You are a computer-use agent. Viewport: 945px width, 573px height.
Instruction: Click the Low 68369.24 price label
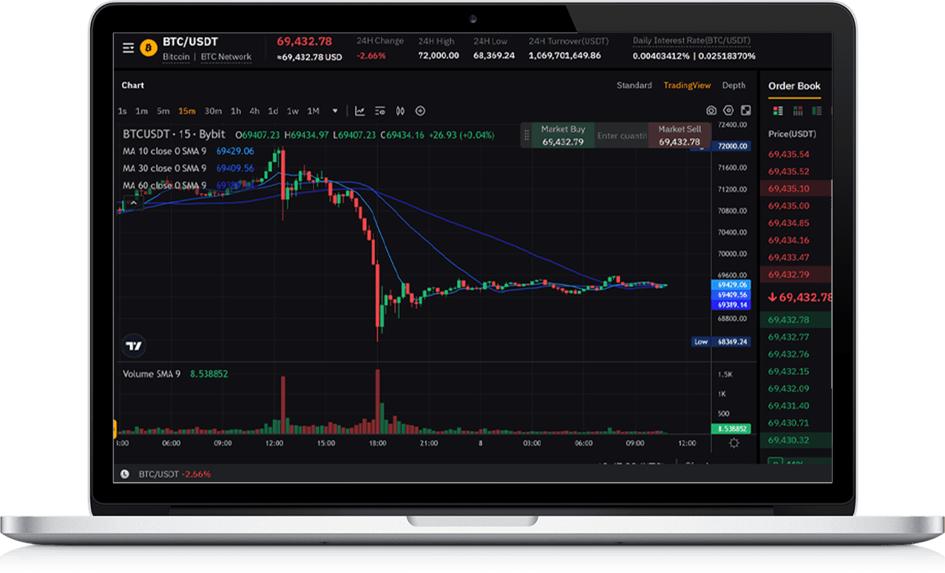722,342
